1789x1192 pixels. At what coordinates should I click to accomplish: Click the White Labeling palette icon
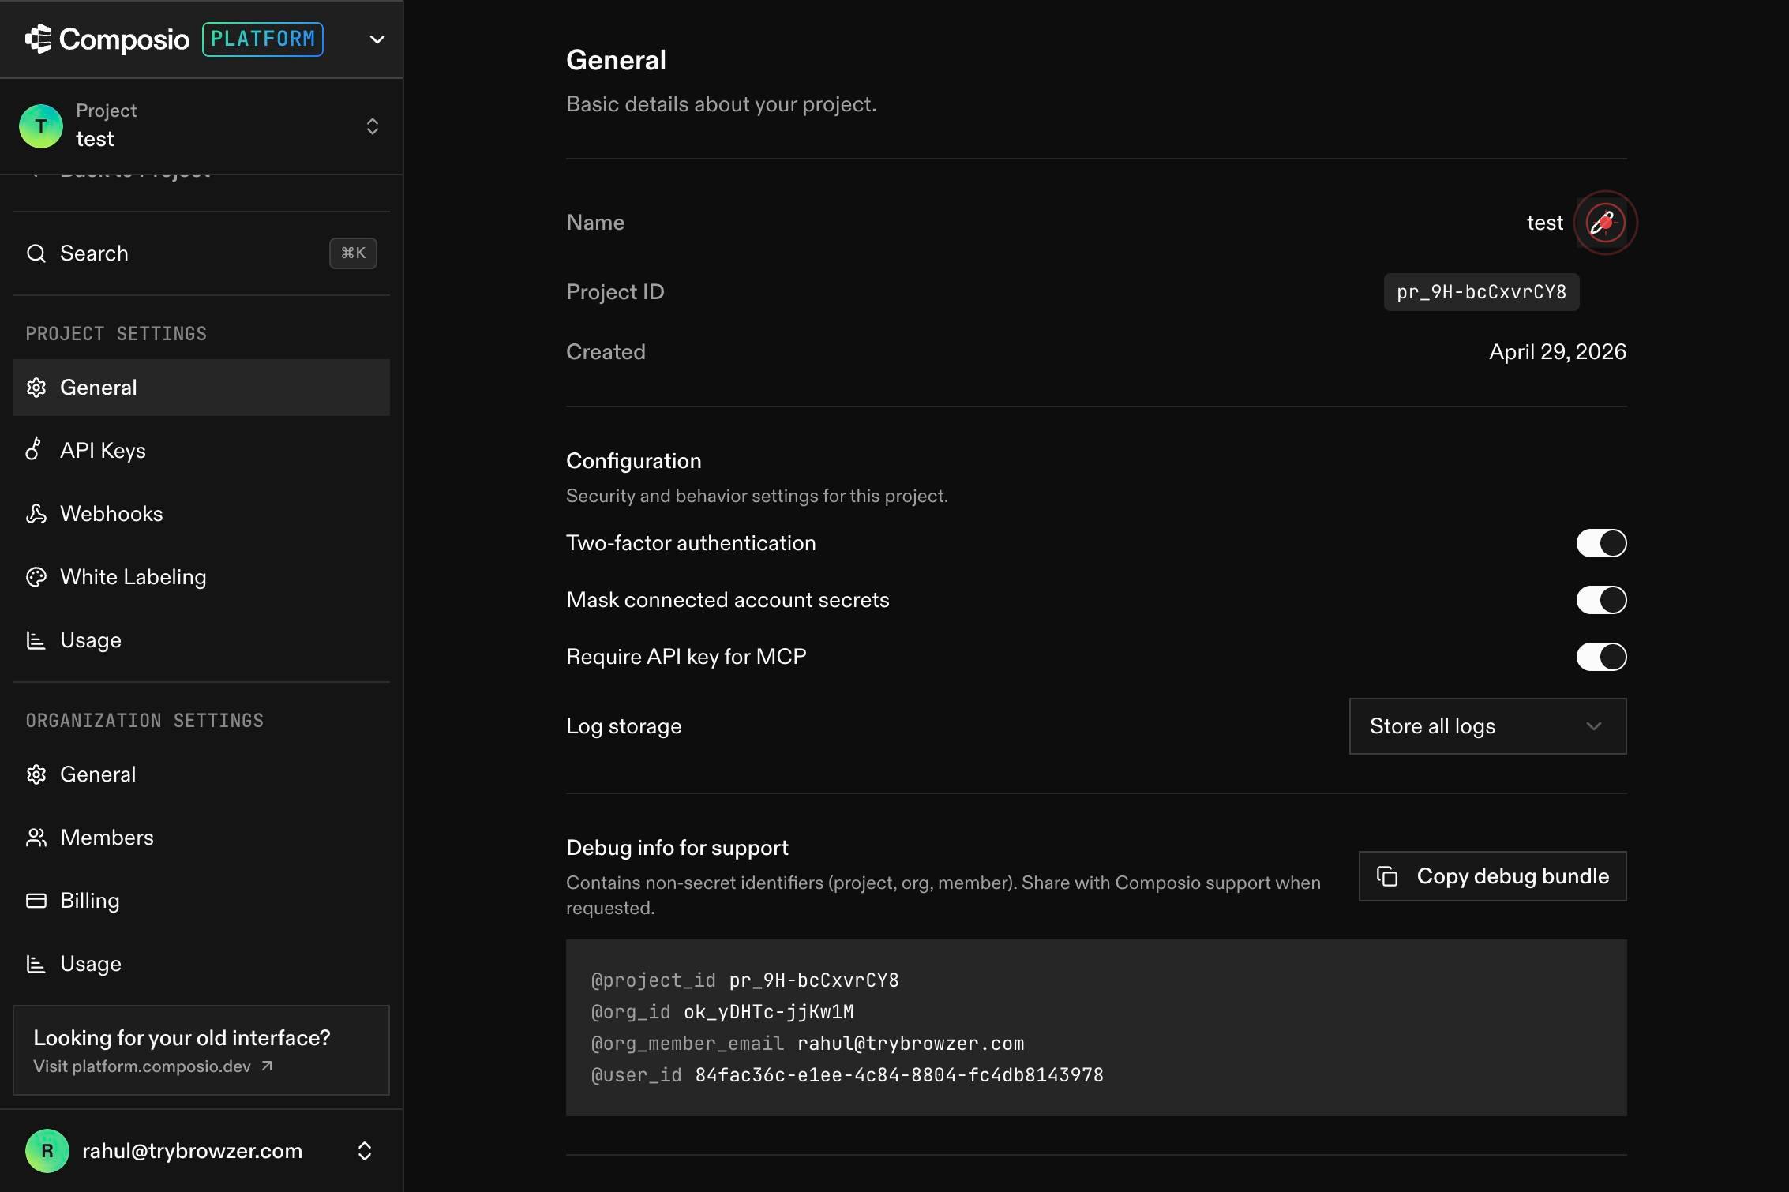[36, 577]
